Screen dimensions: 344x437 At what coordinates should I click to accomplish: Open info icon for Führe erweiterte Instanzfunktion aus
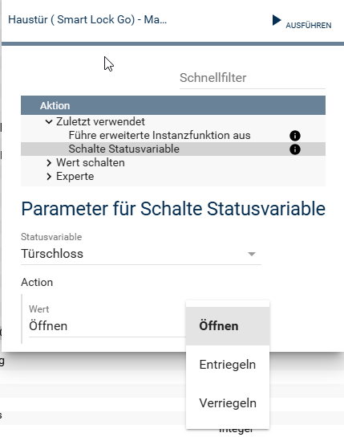[x=295, y=136]
